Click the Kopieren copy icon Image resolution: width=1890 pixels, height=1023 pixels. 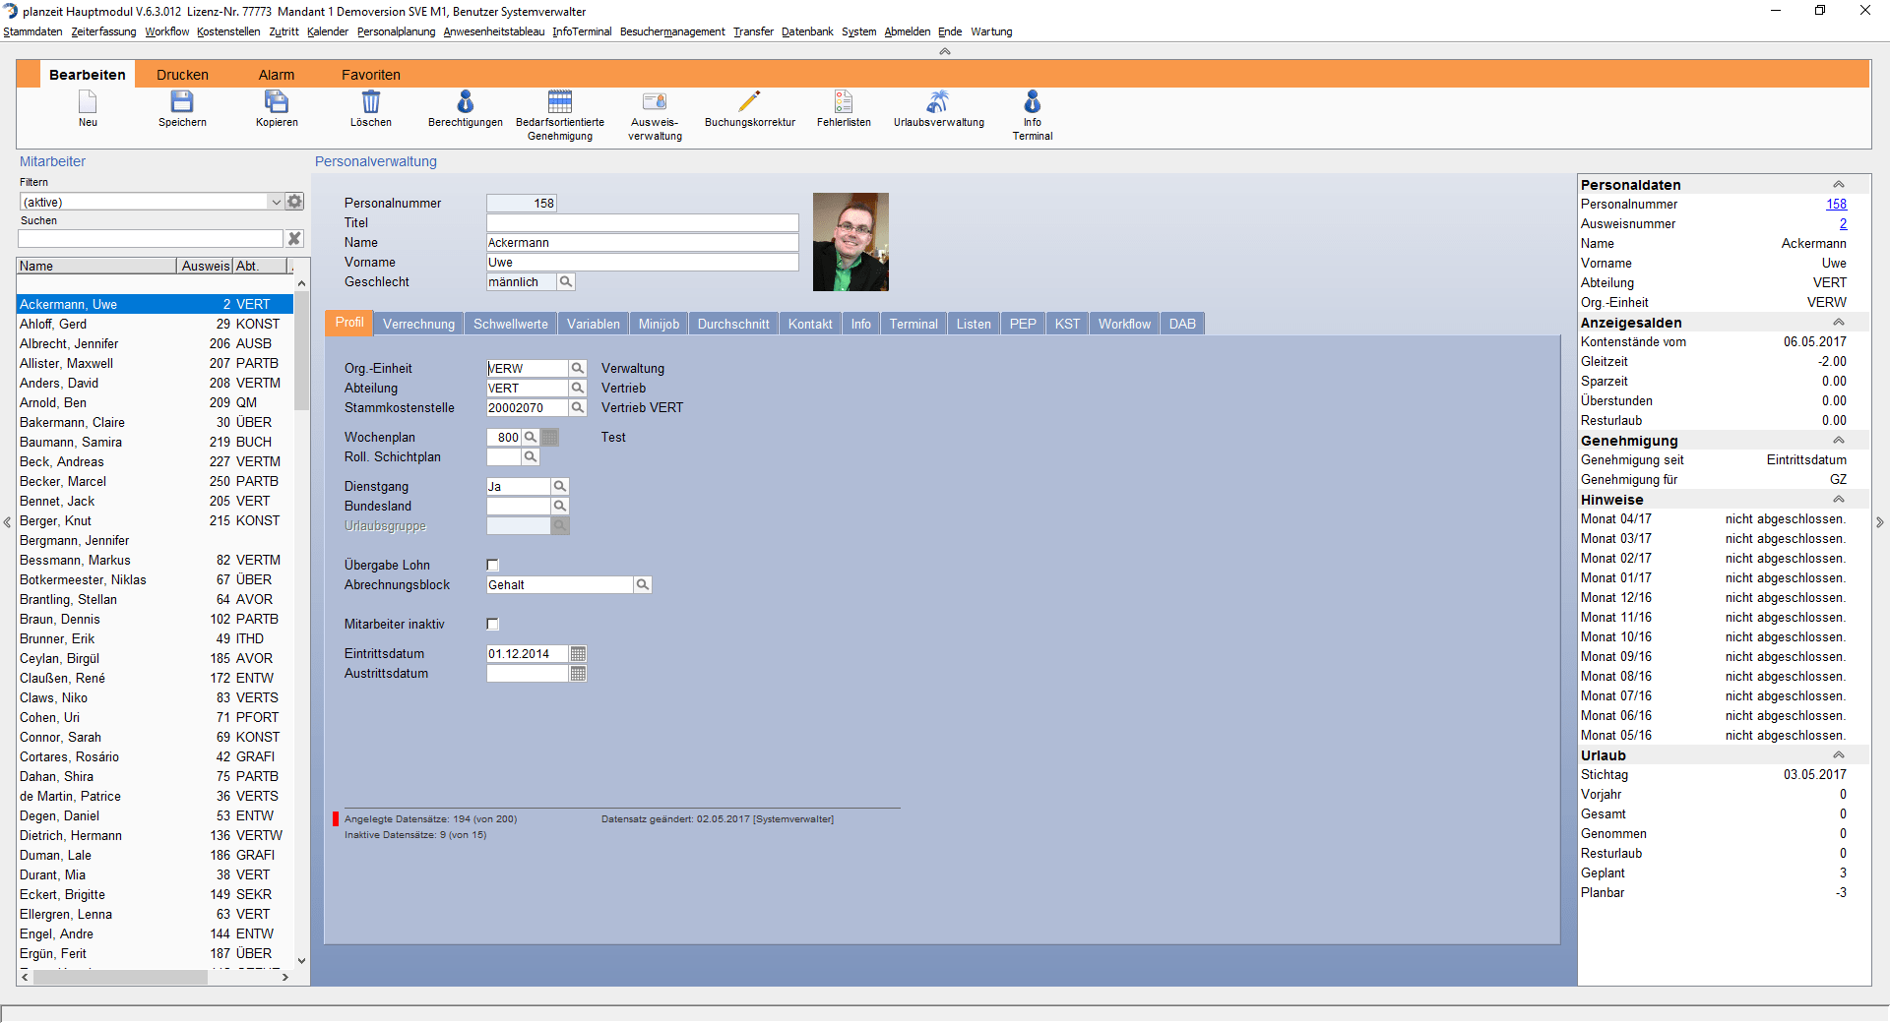[277, 102]
